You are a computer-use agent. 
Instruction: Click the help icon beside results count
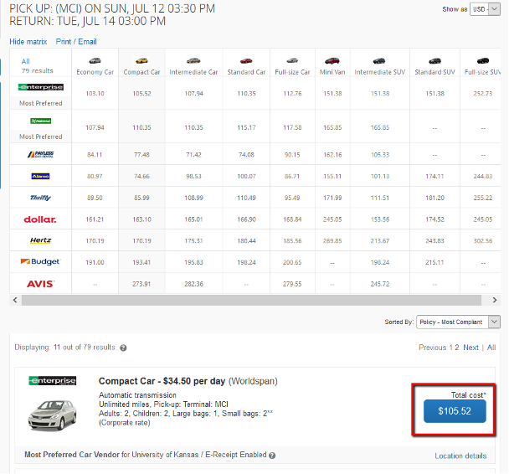click(x=123, y=348)
